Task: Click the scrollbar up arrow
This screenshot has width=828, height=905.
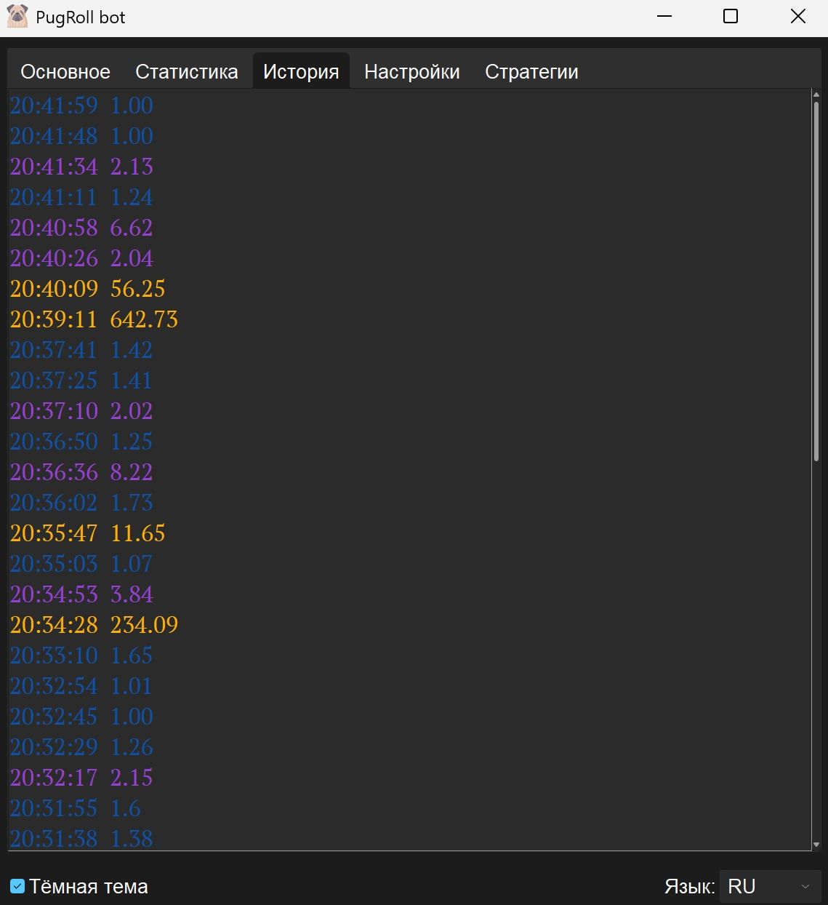Action: tap(816, 95)
